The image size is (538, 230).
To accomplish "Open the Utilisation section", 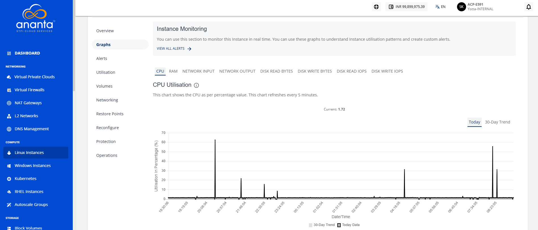I will tap(106, 72).
